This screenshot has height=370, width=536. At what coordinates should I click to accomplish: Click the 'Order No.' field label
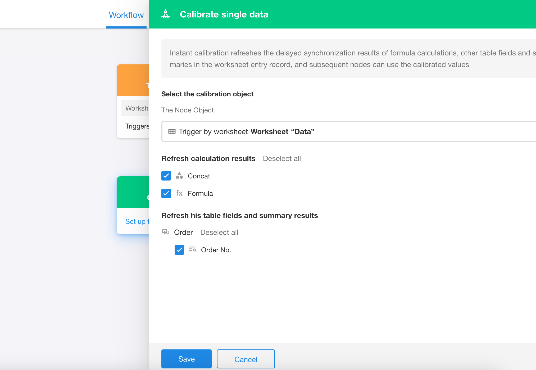[x=216, y=250]
